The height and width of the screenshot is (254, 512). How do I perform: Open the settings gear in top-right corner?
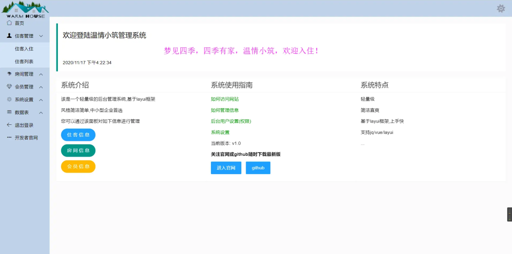[x=501, y=9]
